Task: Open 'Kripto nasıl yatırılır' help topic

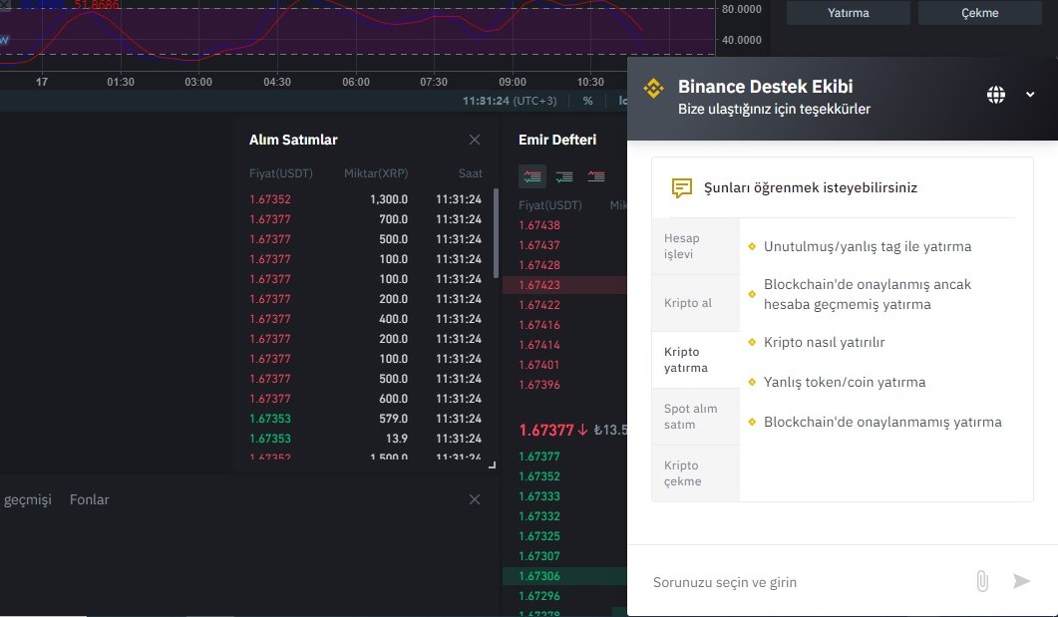Action: coord(824,342)
